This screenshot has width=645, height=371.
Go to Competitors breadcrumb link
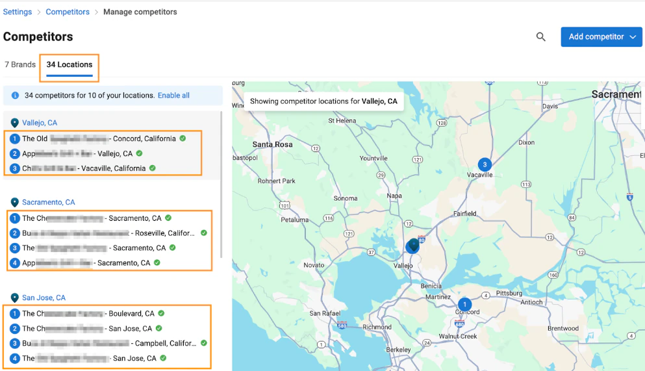pyautogui.click(x=68, y=12)
